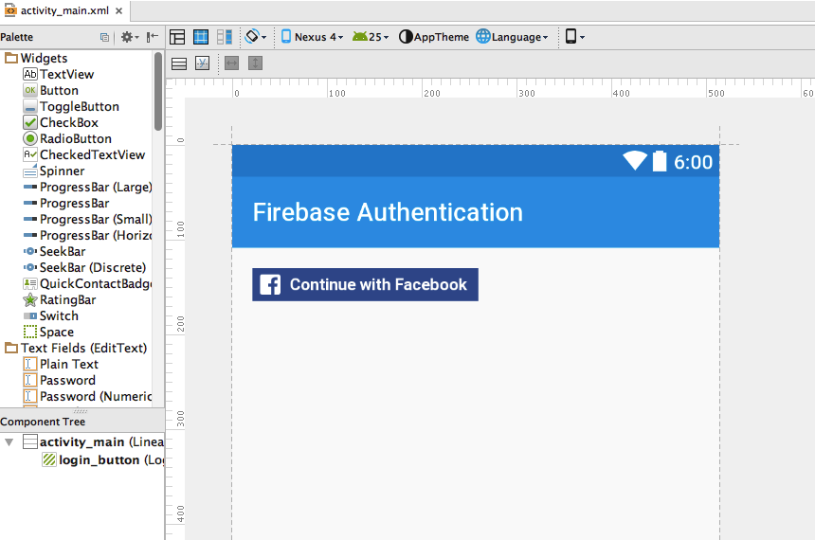Screen dimensions: 815x540
Task: Select the plain Password field in Palette
Action: pos(60,381)
